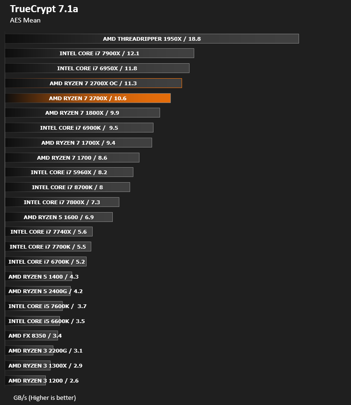Click the Intel Core i7 8700K bar
351x405 pixels.
tap(67, 187)
